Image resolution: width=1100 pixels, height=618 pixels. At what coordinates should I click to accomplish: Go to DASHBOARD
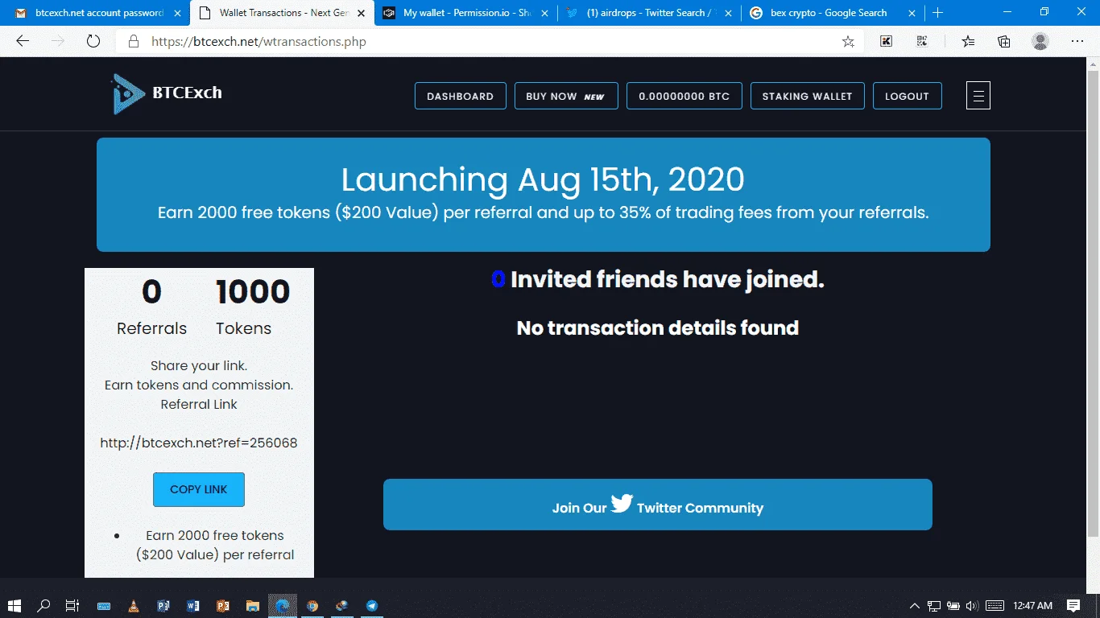coord(460,96)
